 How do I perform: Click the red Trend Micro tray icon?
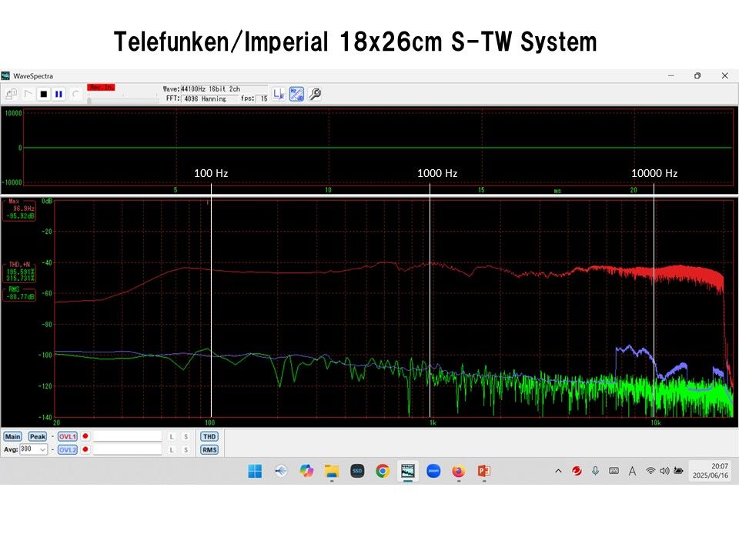(x=577, y=471)
